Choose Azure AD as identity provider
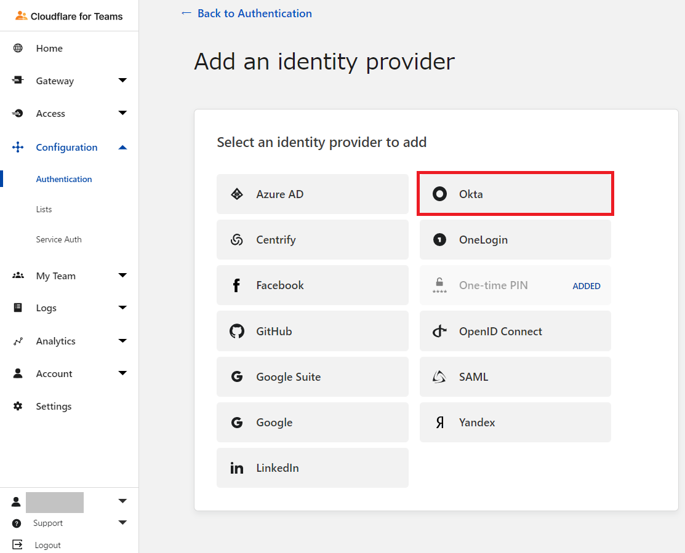 click(313, 194)
